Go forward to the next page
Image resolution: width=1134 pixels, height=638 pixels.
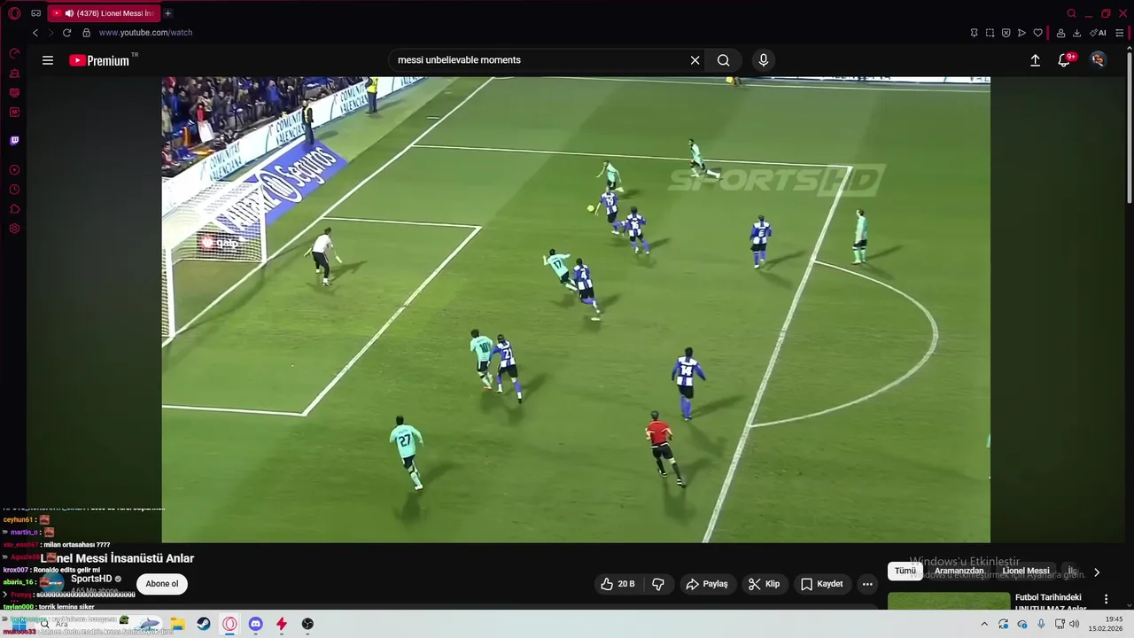(50, 33)
